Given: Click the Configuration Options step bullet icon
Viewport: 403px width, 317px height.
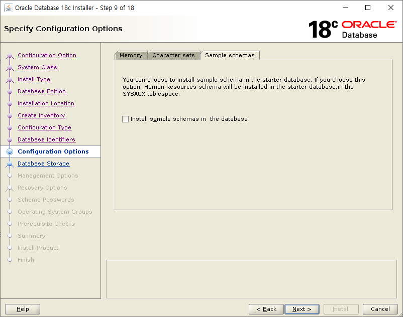Looking at the screenshot, I should point(10,151).
